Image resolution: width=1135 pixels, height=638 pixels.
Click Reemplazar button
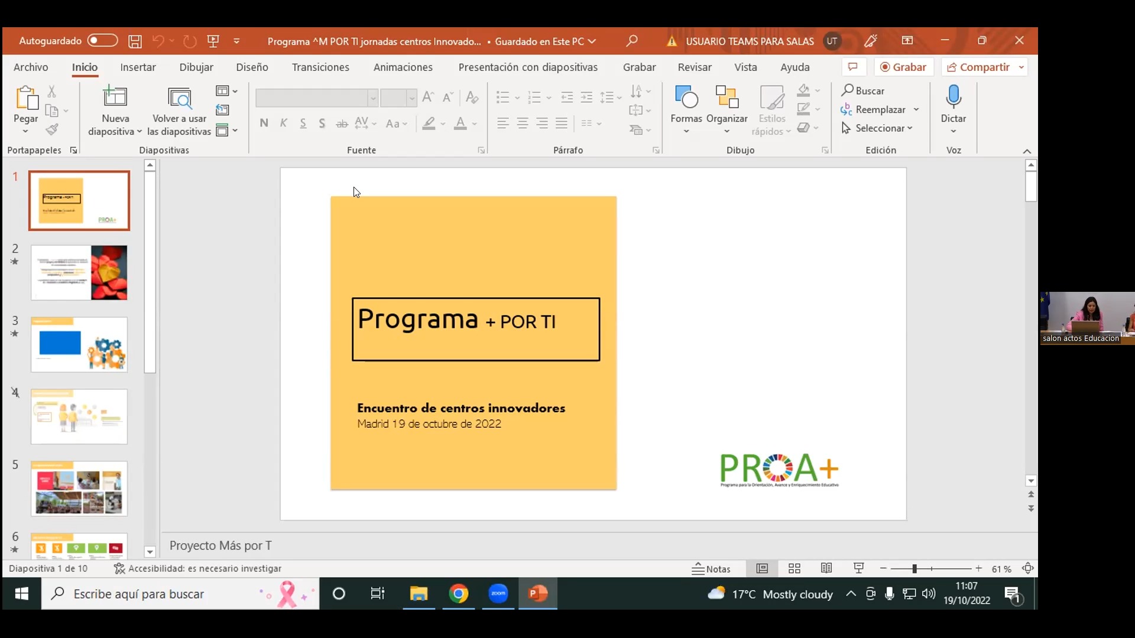[x=874, y=109]
